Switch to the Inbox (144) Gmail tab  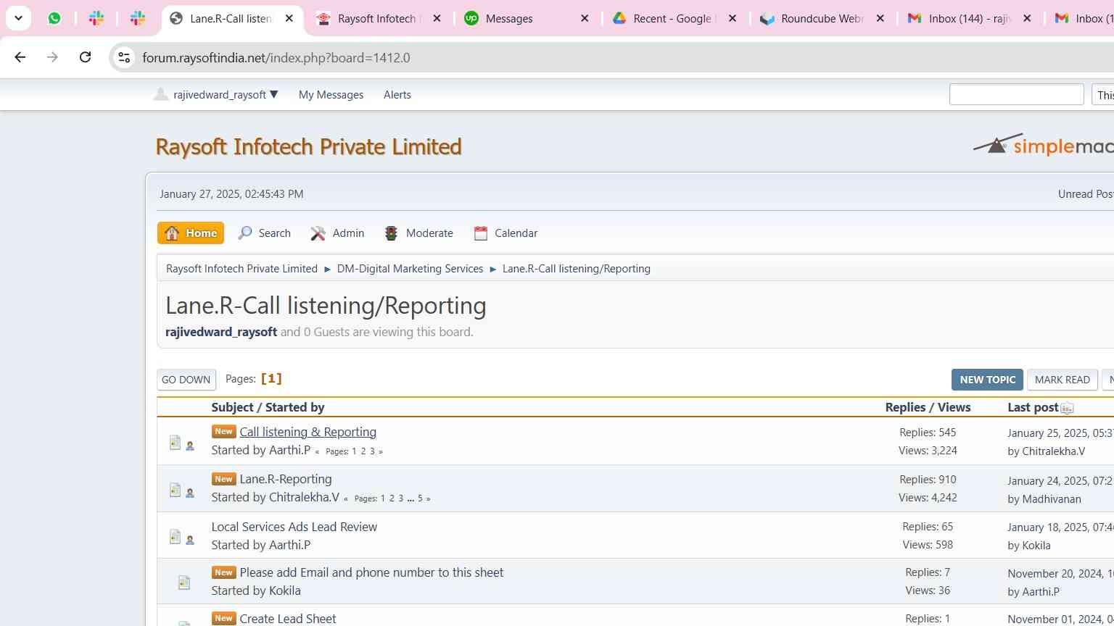tap(970, 19)
